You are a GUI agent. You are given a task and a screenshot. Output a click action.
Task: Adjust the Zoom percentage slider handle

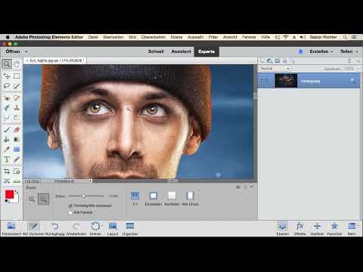click(83, 196)
